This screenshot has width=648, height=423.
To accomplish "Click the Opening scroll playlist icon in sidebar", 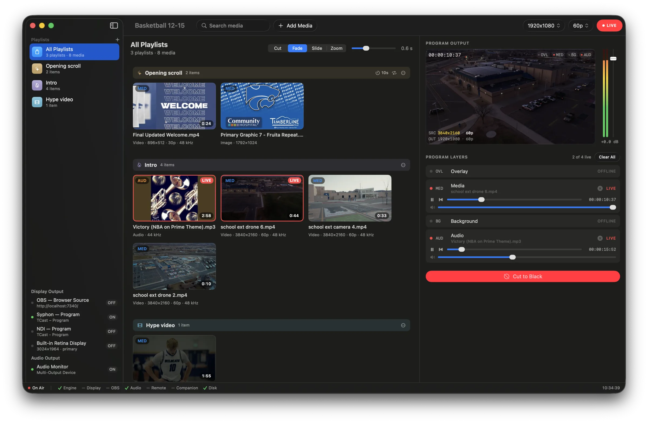I will [x=37, y=69].
